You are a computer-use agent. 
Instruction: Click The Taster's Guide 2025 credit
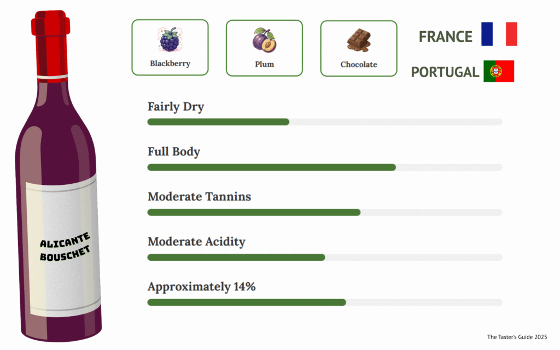[517, 337]
